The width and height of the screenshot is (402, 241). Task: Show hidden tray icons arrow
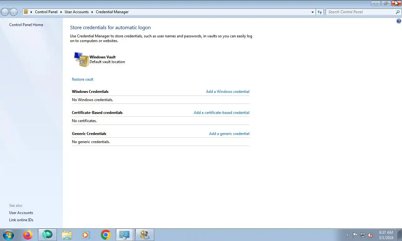click(347, 235)
